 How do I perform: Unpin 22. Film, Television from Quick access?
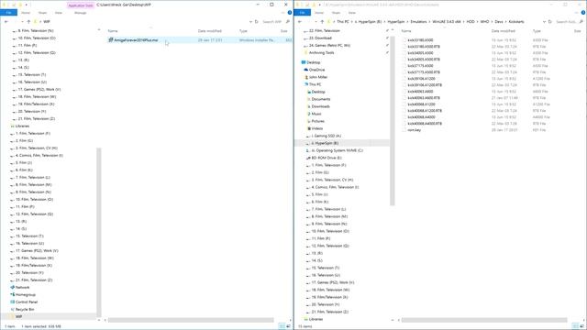click(387, 30)
